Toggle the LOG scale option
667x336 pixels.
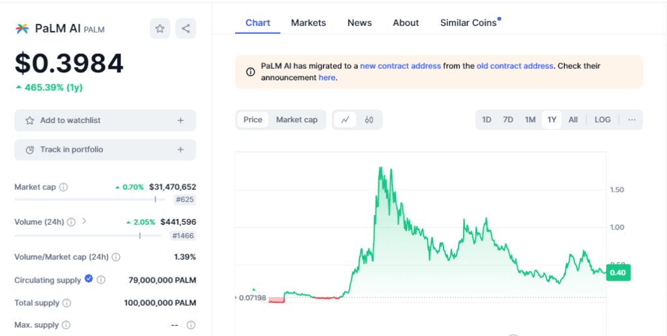tap(603, 120)
